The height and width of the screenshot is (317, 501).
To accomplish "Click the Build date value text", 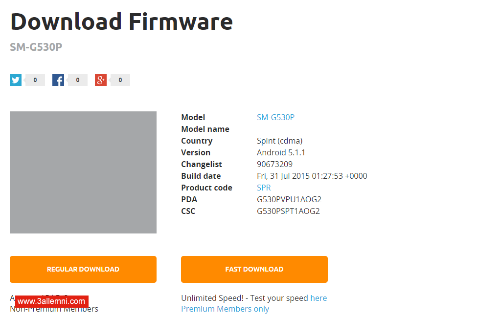I will click(x=312, y=176).
